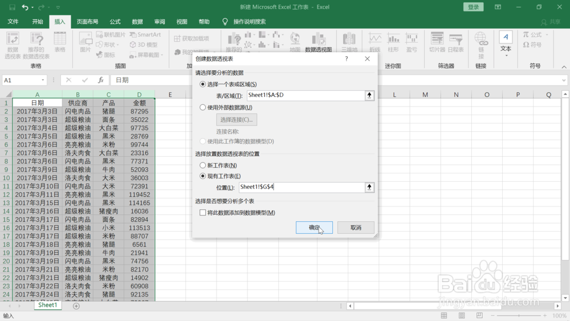This screenshot has width=570, height=321.
Task: Click the SmartArt ribbon icon
Action: click(x=145, y=35)
